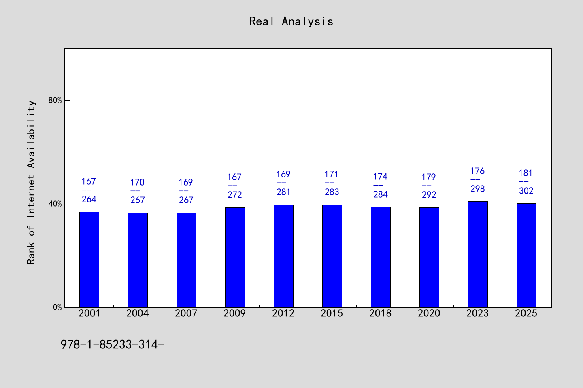This screenshot has width=583, height=388.
Task: Click the "0%" y-axis tick label
Action: pyautogui.click(x=57, y=307)
